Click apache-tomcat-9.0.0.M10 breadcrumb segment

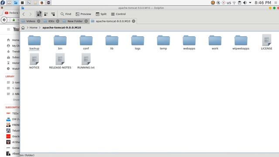62,27
